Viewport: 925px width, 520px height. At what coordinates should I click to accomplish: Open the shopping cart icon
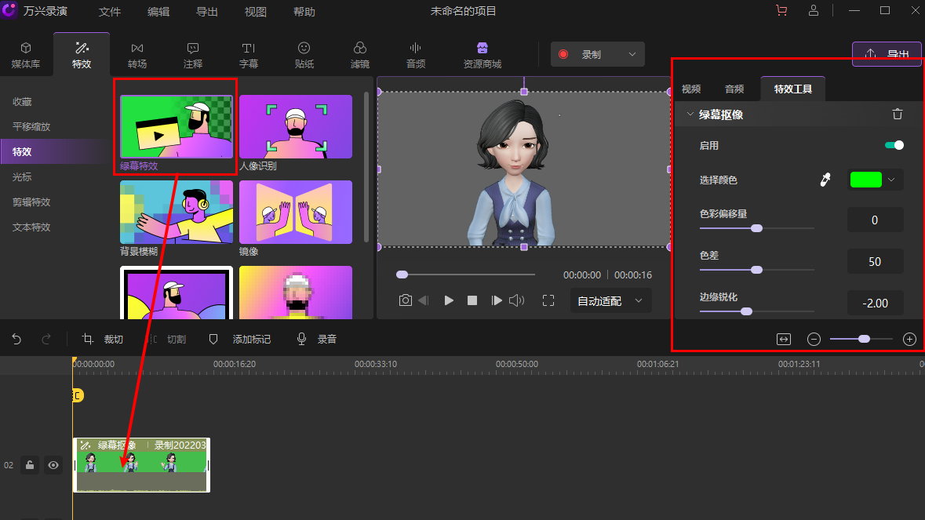point(781,11)
